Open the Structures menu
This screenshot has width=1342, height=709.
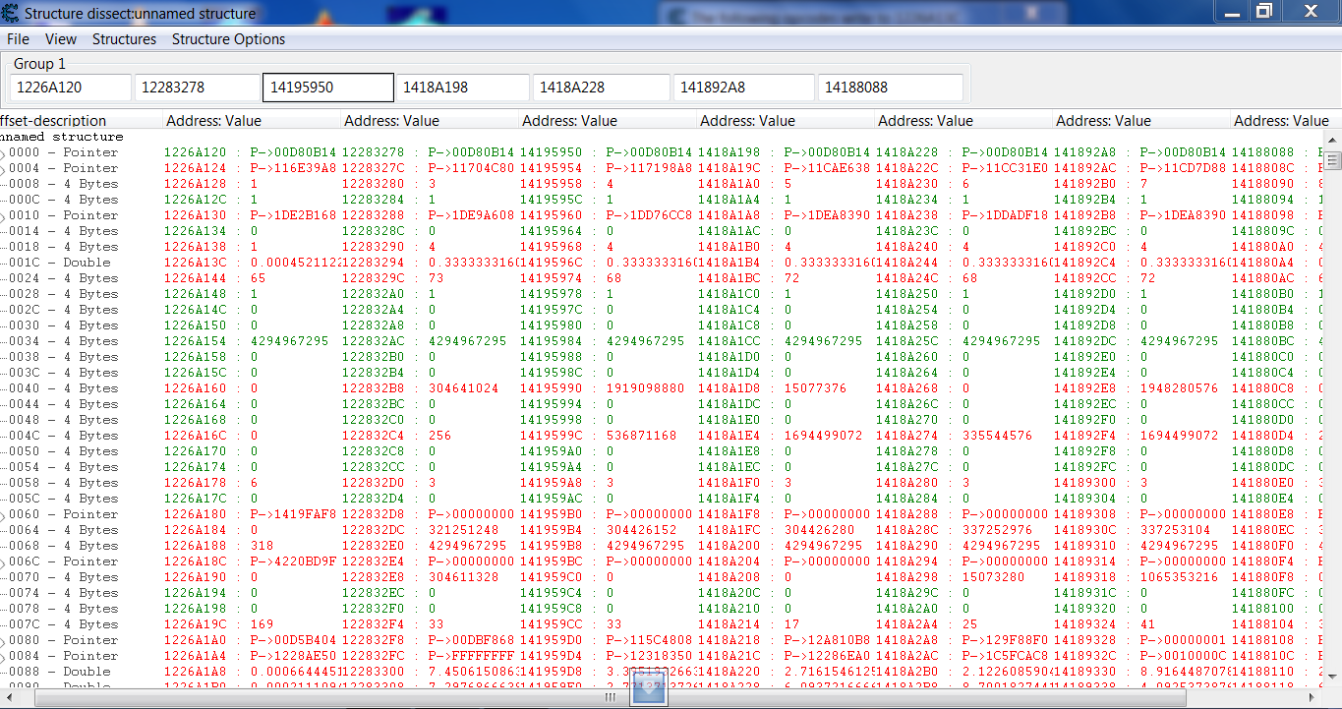pyautogui.click(x=124, y=39)
